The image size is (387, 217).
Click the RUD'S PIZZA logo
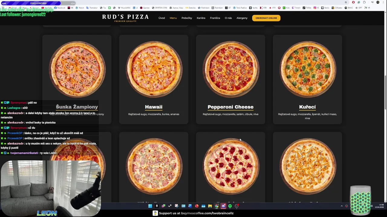125,18
